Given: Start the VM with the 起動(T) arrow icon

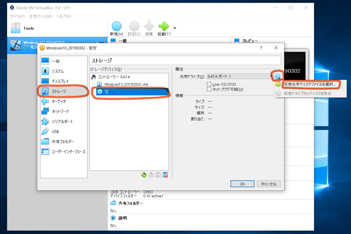Looking at the screenshot, I should 164,27.
